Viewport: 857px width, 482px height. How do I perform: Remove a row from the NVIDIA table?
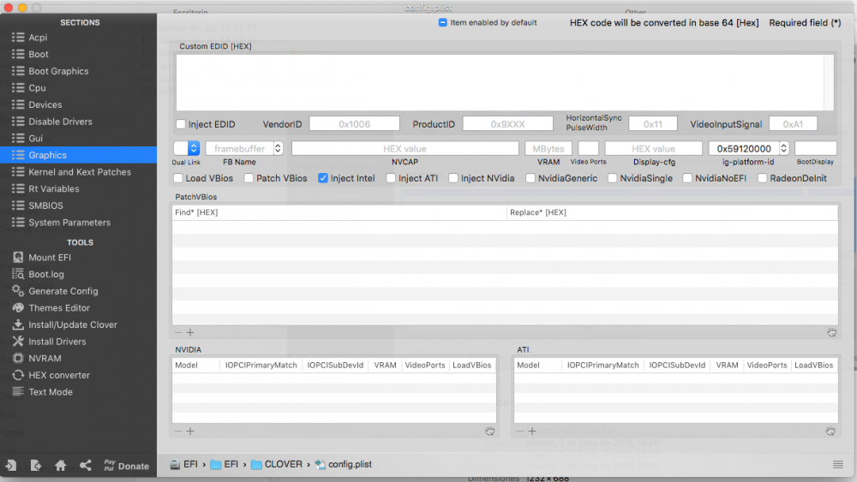coord(178,431)
